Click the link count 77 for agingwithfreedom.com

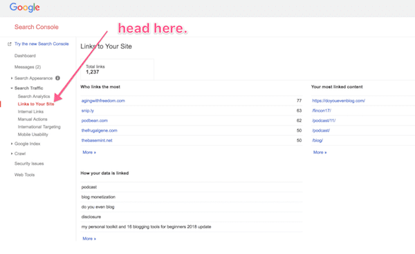(299, 101)
